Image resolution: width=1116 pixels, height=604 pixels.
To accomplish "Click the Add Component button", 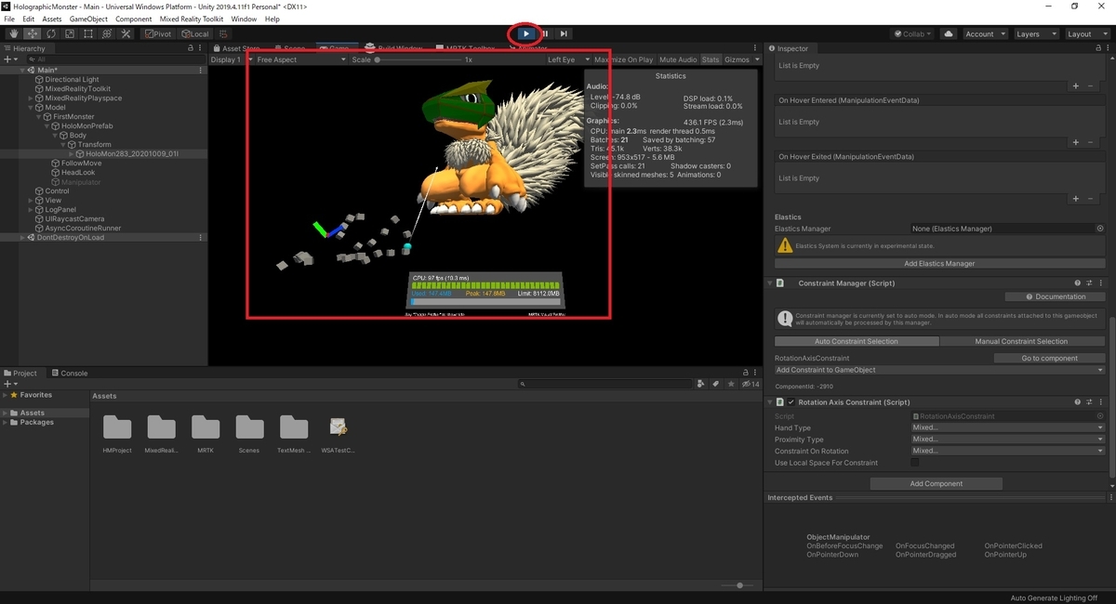I will coord(936,483).
